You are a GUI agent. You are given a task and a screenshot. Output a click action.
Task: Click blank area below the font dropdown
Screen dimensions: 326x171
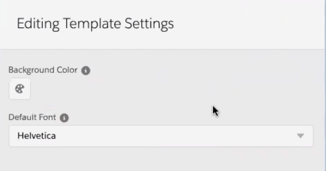coord(161,159)
